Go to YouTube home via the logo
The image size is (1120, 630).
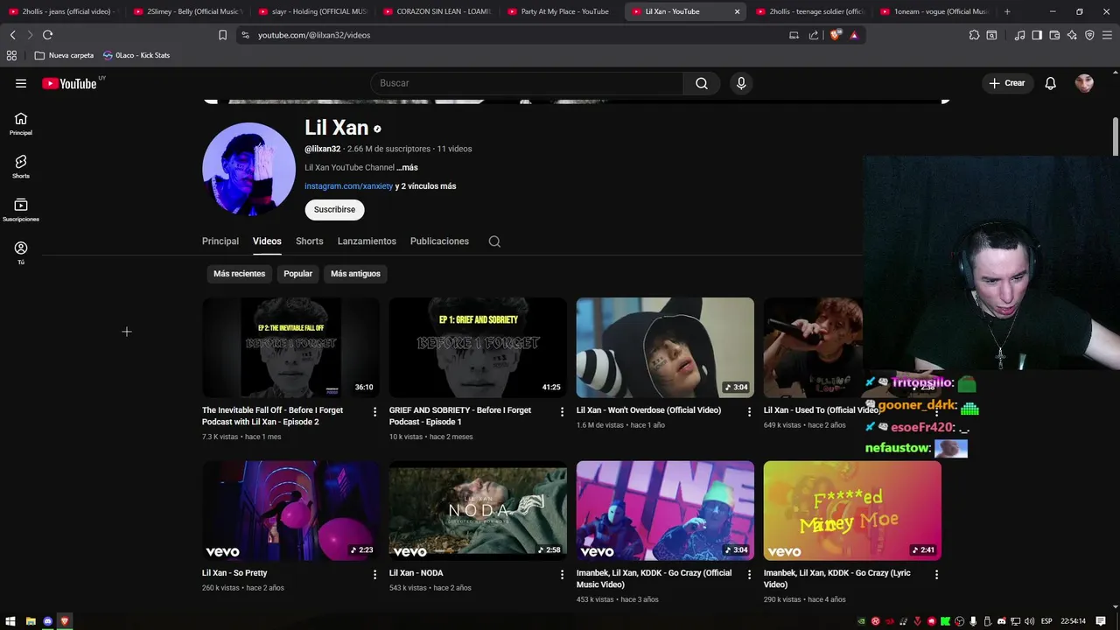click(x=69, y=84)
